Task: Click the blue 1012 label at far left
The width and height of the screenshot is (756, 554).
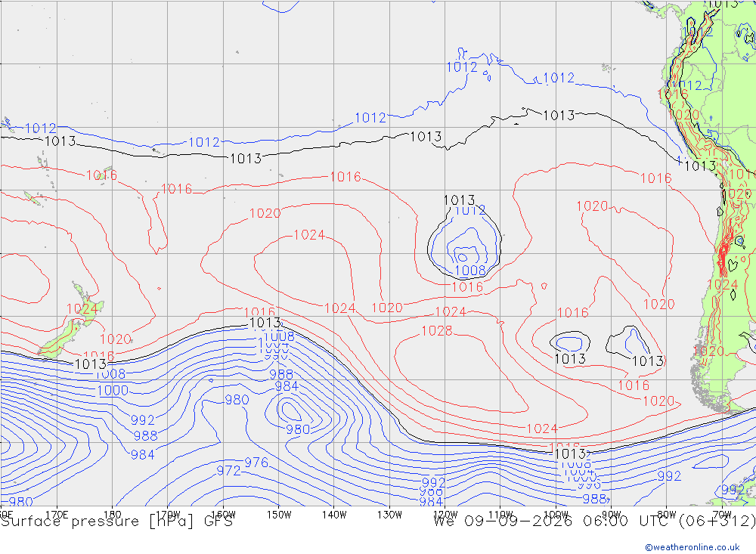Action: [x=41, y=128]
